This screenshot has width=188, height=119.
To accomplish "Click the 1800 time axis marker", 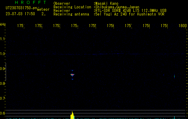I will pyautogui.click(x=182, y=26).
